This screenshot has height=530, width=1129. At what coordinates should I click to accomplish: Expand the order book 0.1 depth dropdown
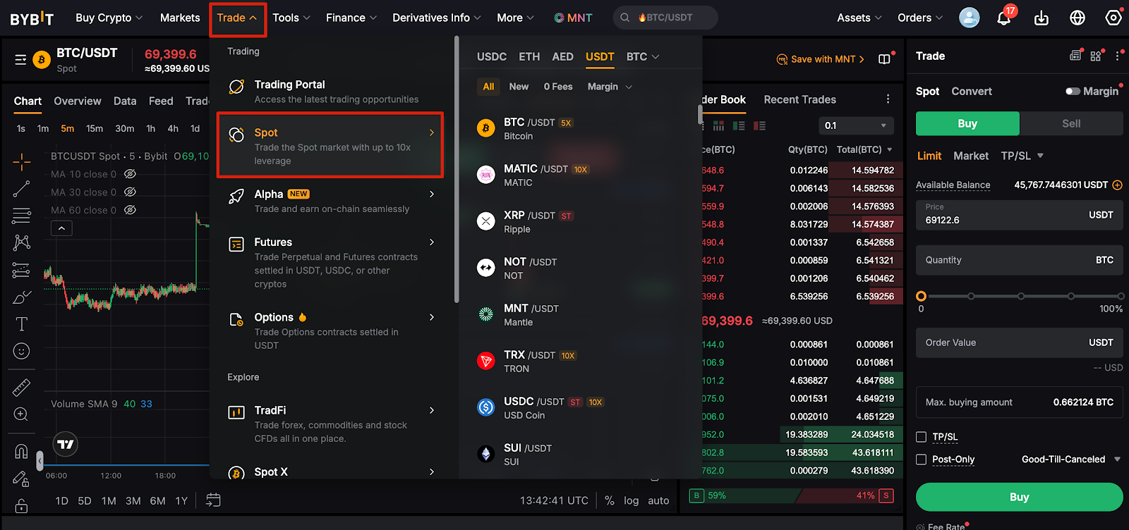[x=856, y=125]
